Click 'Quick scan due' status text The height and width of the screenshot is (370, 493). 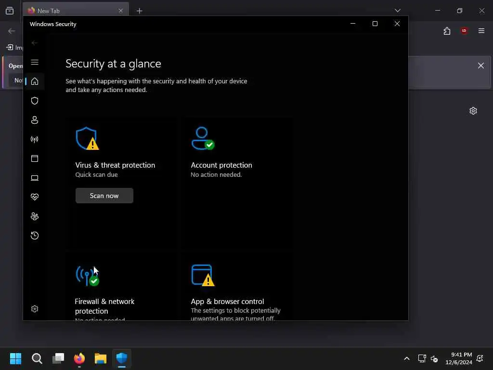click(x=96, y=174)
